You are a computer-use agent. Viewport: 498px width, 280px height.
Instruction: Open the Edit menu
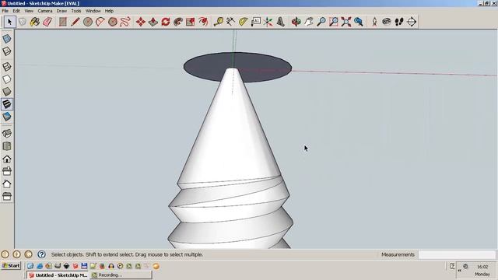pyautogui.click(x=16, y=11)
